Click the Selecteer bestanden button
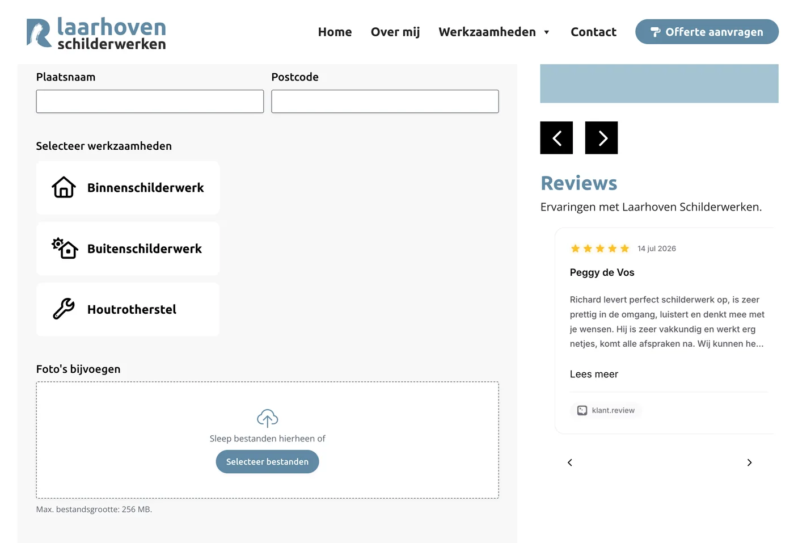Screen dimensions: 794x543 (x=267, y=462)
